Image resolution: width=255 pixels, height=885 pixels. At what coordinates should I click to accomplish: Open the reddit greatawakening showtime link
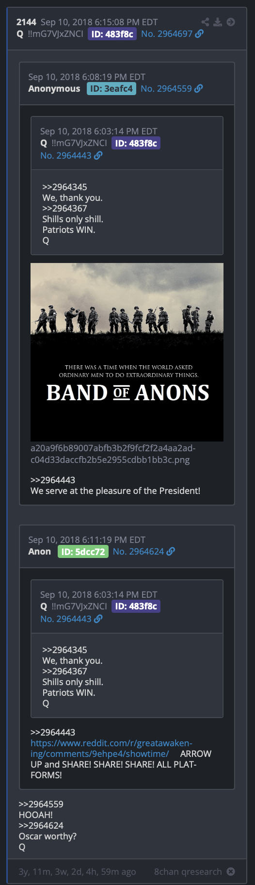pyautogui.click(x=112, y=748)
